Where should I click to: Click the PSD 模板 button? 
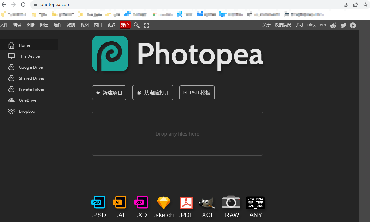197,93
